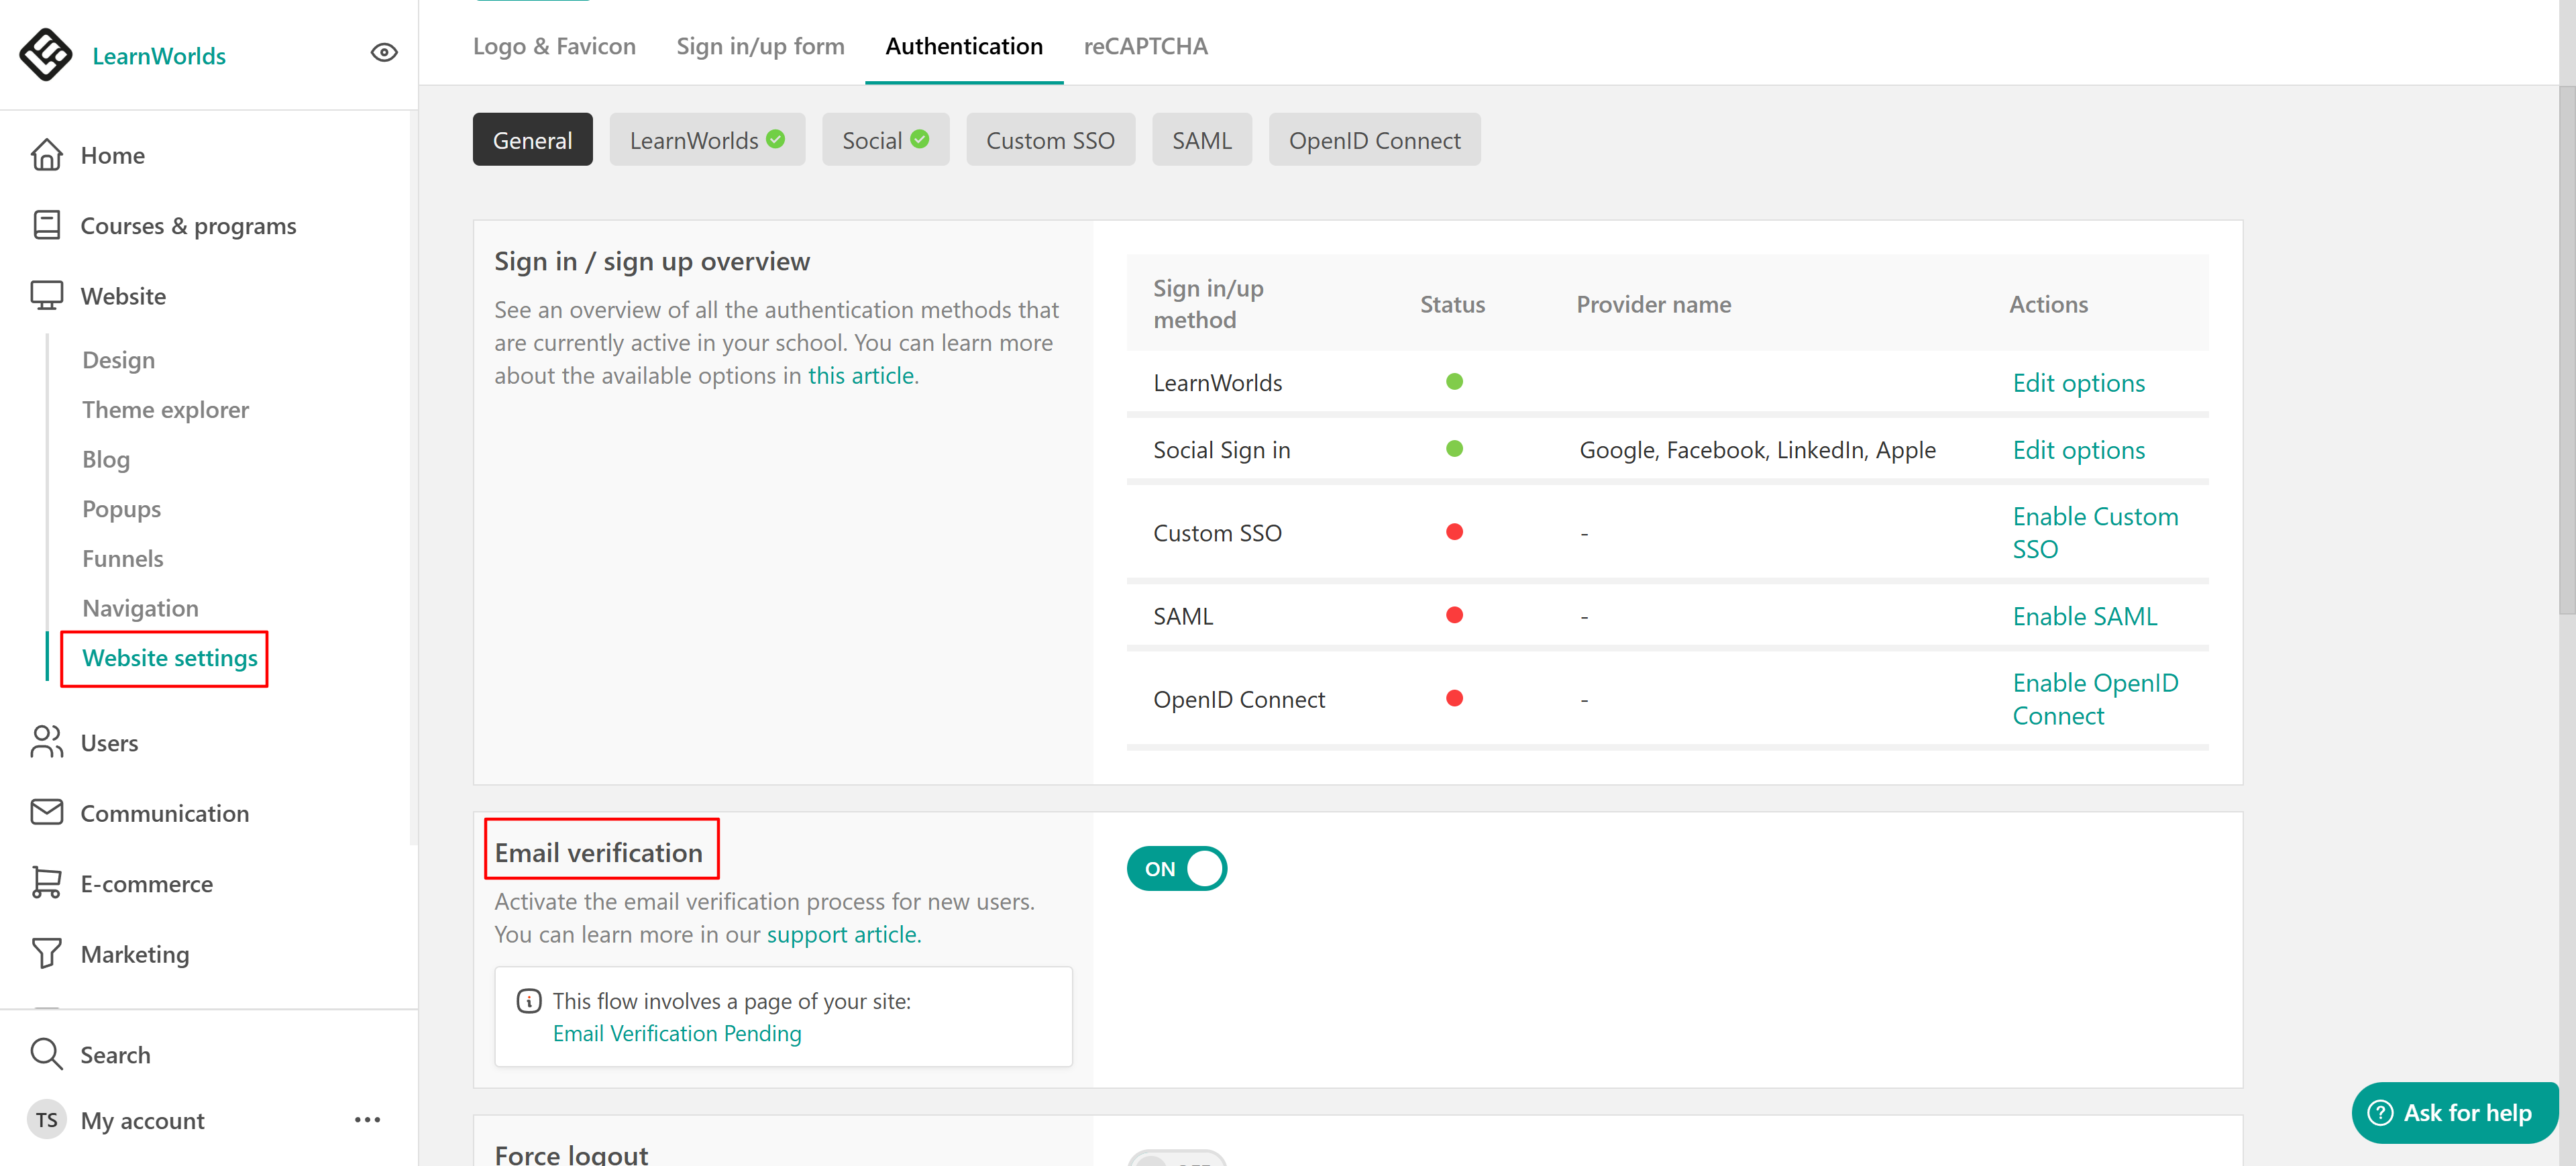This screenshot has height=1166, width=2576.
Task: Open My account three-dots menu
Action: pyautogui.click(x=367, y=1119)
